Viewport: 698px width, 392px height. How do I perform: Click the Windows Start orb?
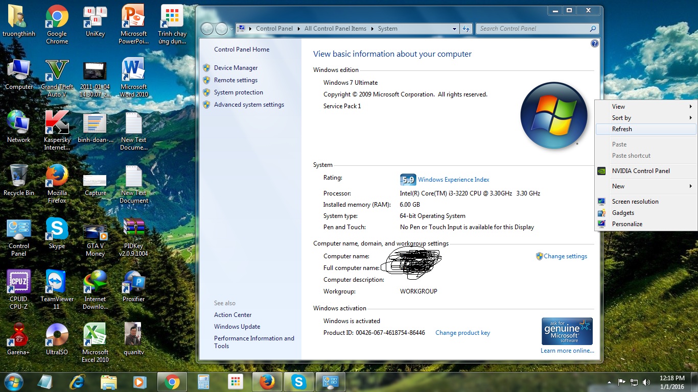point(13,381)
